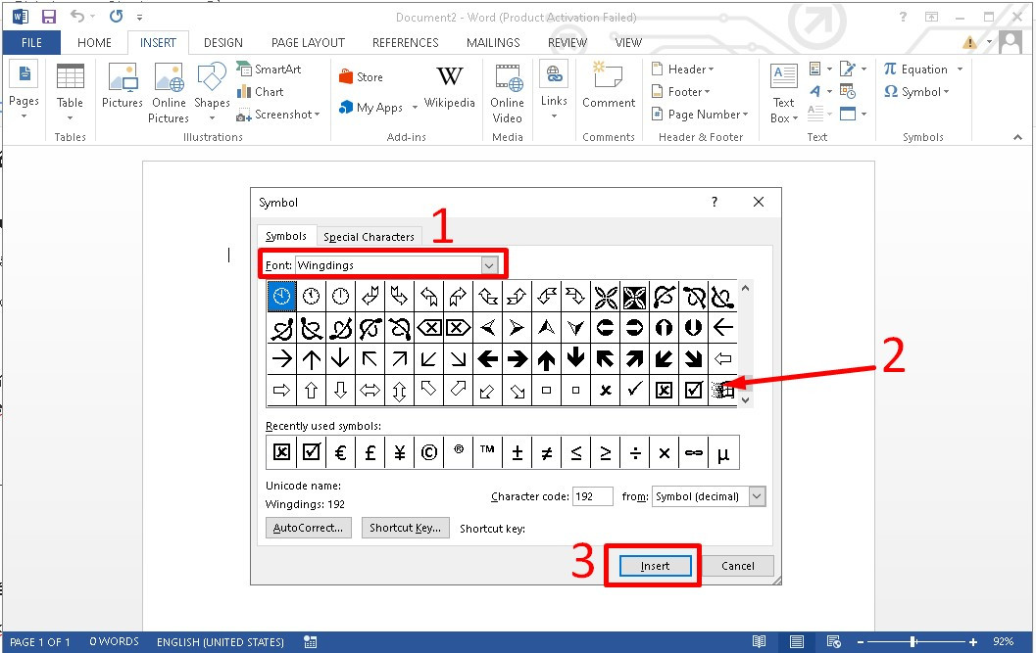Open the 'from' Symbol (decimal) dropdown

pos(708,496)
